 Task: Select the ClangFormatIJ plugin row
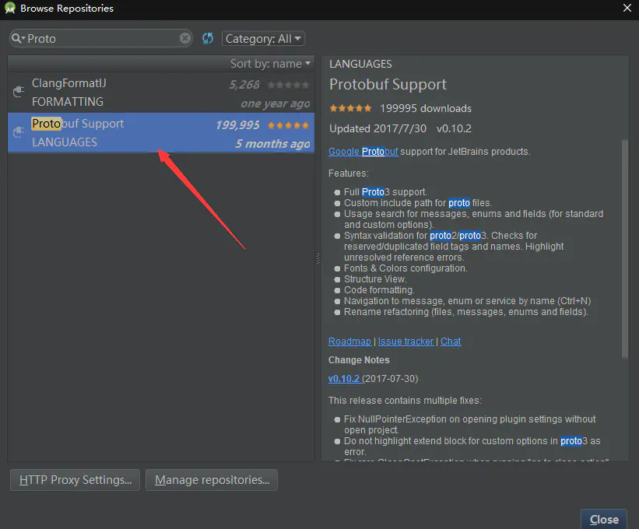tap(161, 93)
